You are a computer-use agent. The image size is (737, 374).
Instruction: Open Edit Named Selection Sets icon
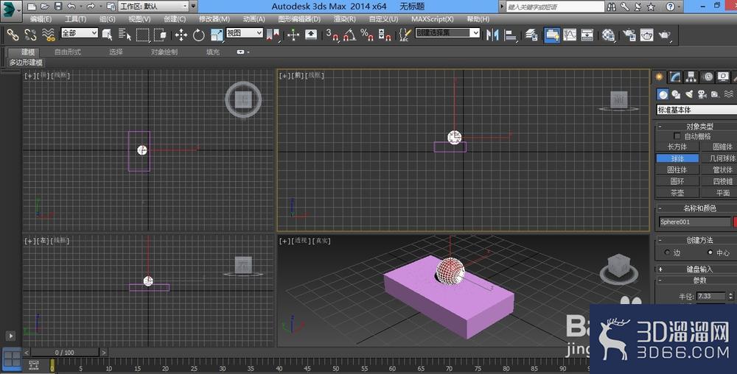coord(405,35)
